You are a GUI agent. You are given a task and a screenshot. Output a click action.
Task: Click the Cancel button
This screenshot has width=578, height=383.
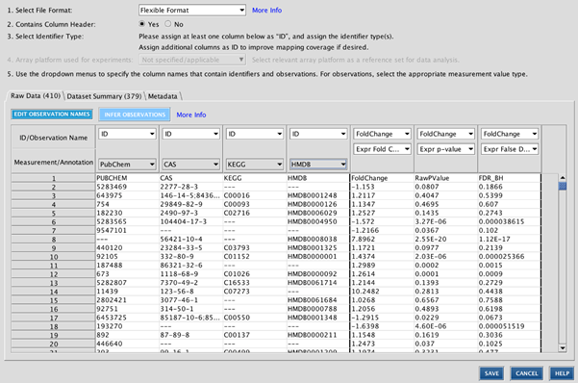(x=526, y=373)
